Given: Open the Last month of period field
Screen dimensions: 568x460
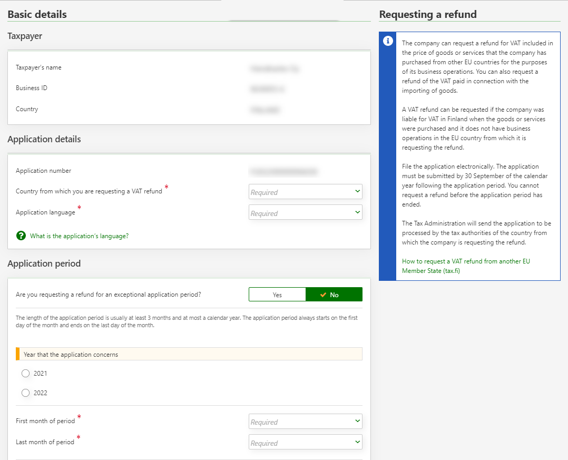Looking at the screenshot, I should click(x=300, y=443).
